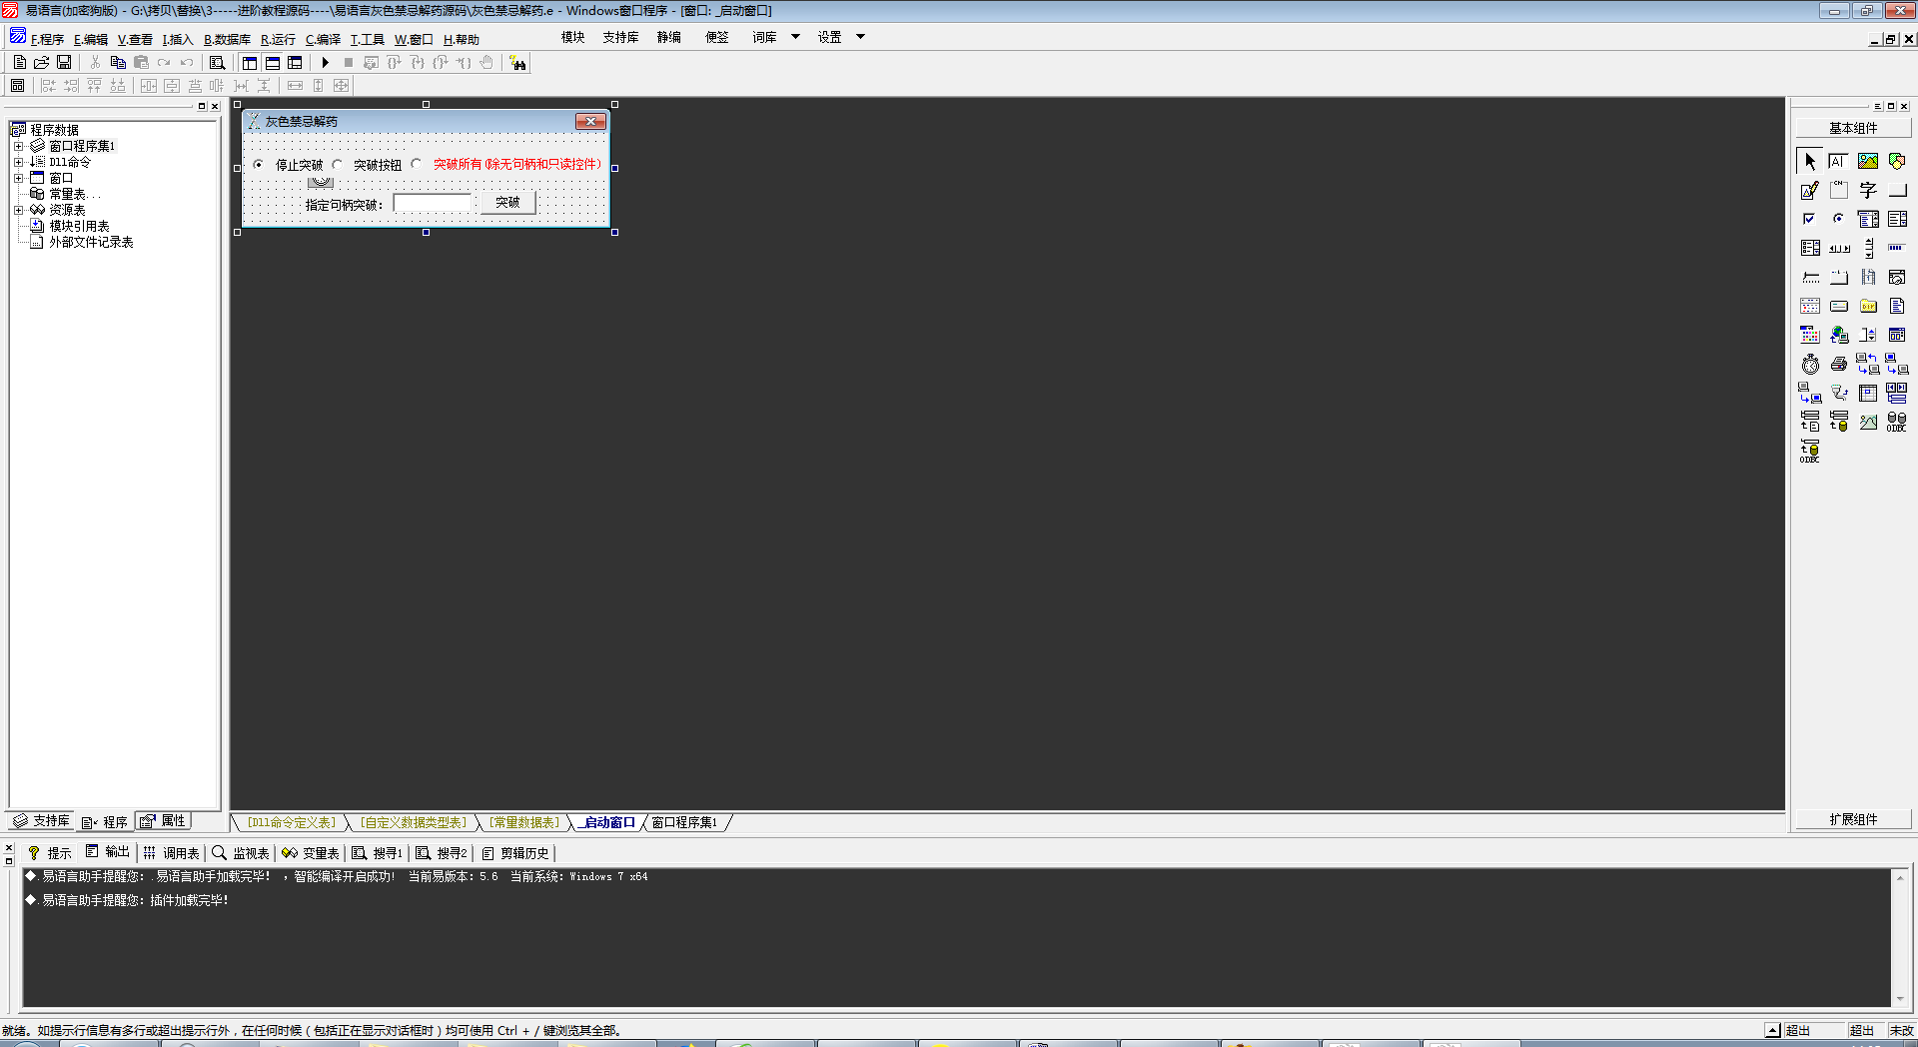Select the progress bar component icon
The width and height of the screenshot is (1918, 1047).
click(1897, 248)
